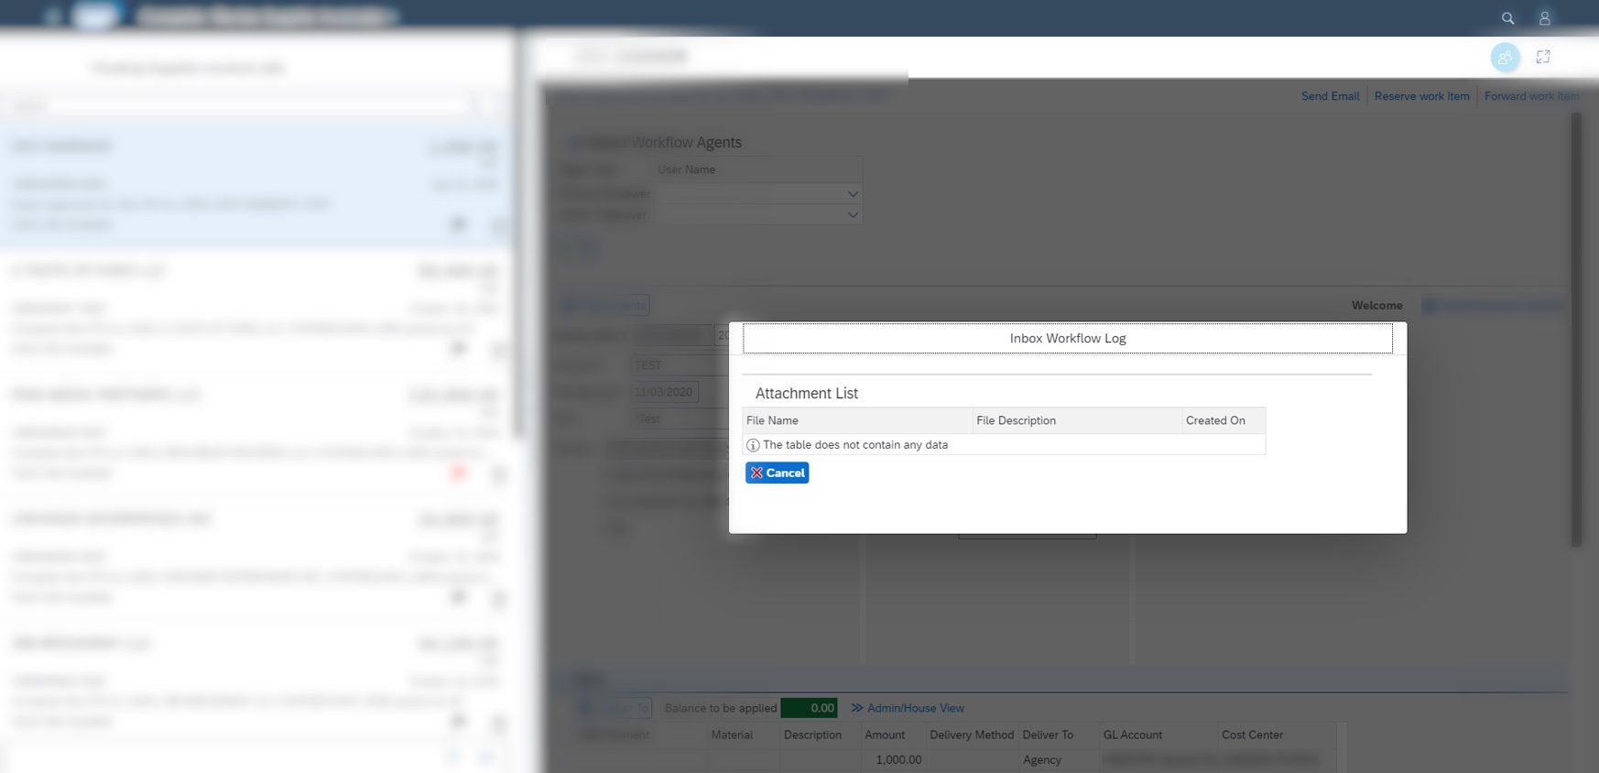The width and height of the screenshot is (1599, 773).
Task: Click the 11/03/2020 date field
Action: coord(664,392)
